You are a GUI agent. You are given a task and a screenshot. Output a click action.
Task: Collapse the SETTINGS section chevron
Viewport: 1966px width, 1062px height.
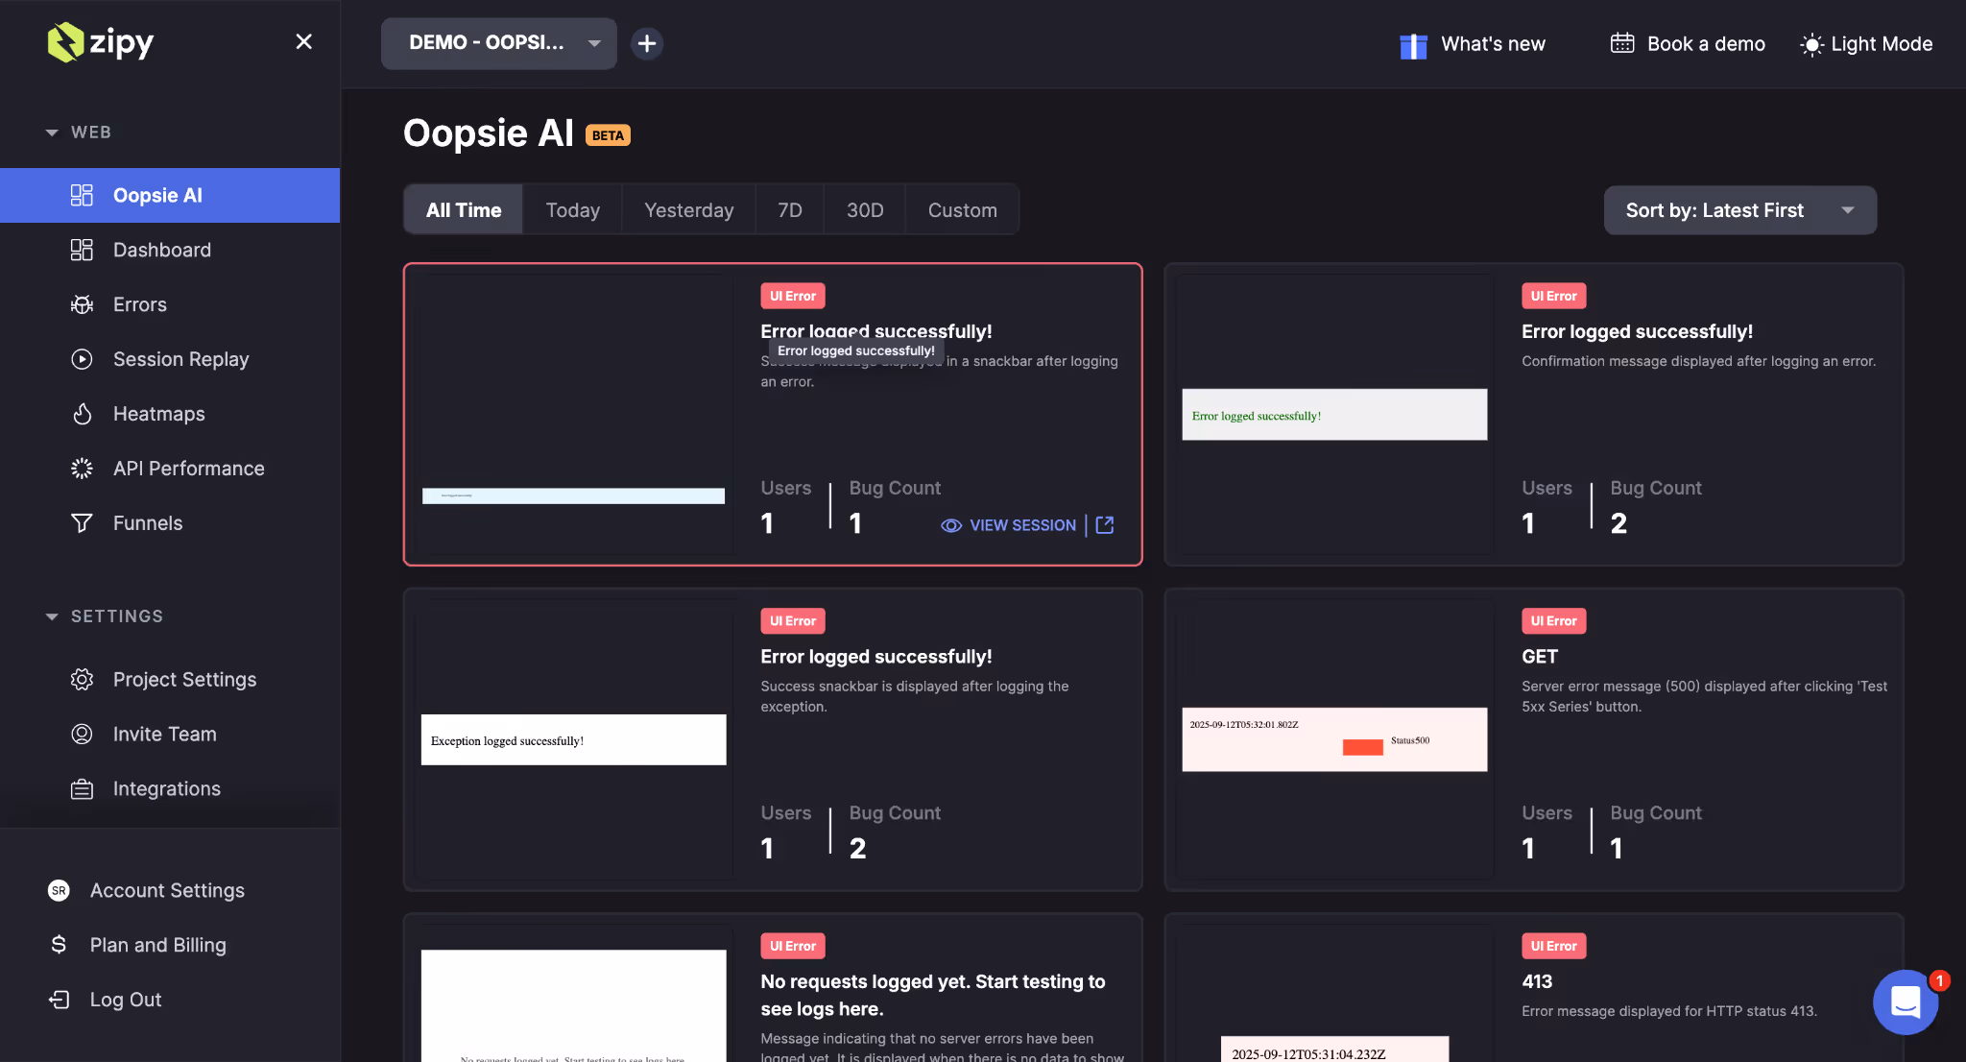point(51,615)
